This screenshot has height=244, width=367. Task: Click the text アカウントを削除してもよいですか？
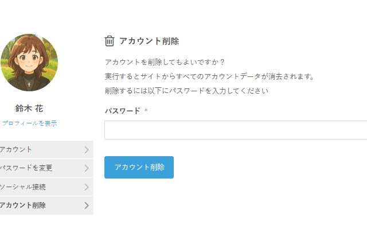(165, 62)
